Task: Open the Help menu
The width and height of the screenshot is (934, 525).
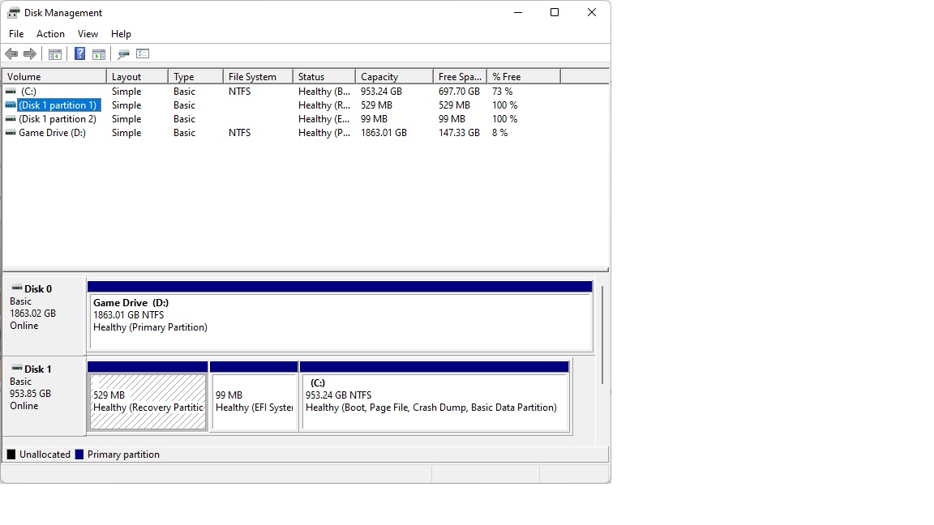Action: pos(121,34)
